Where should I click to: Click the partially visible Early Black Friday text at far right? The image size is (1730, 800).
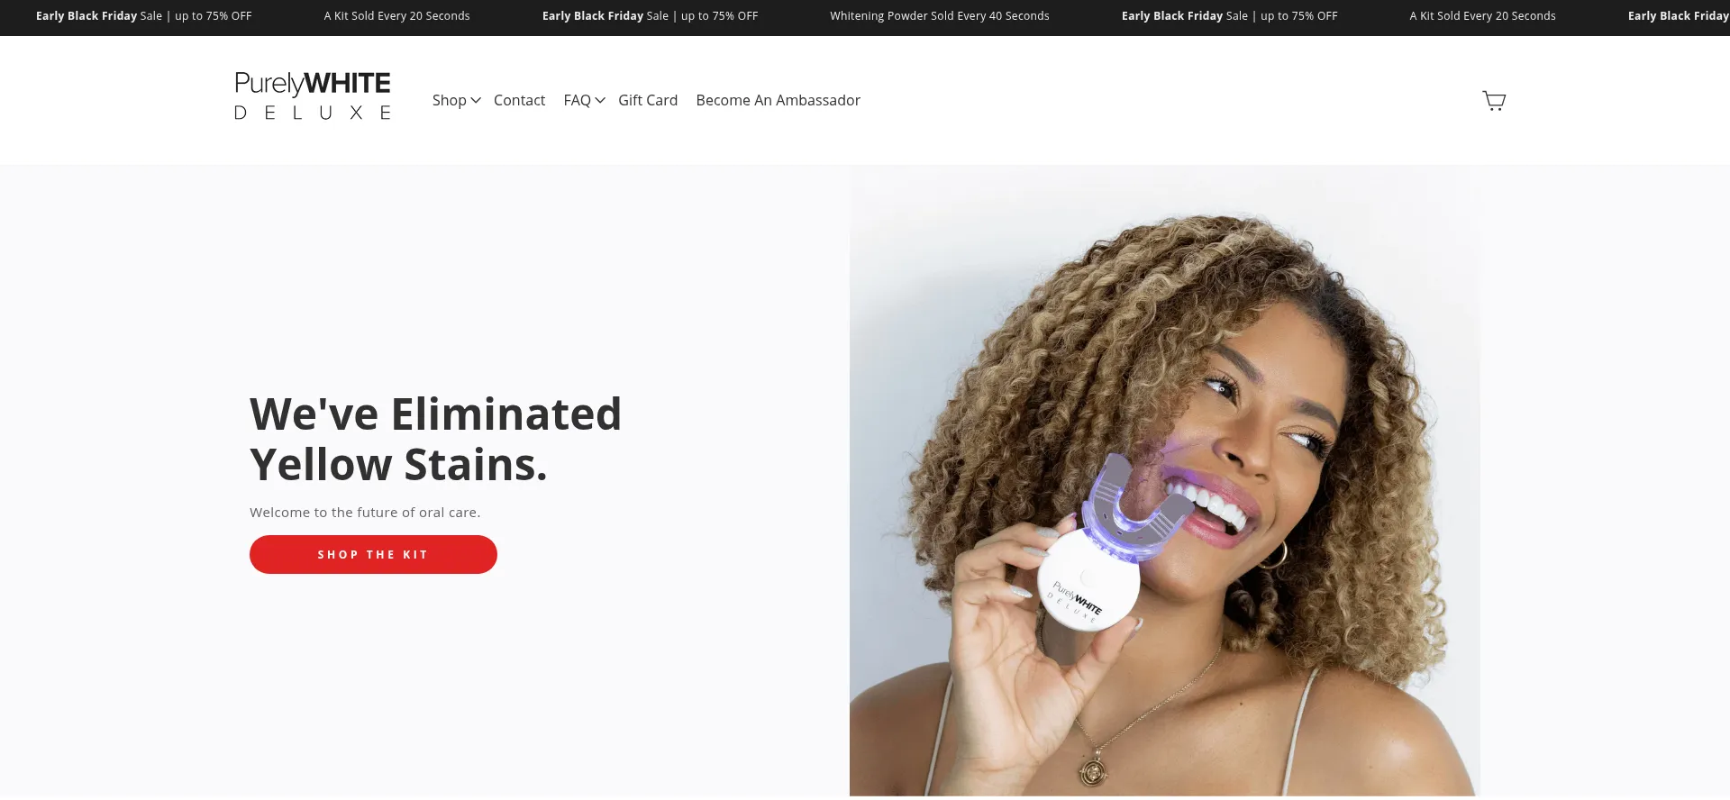click(1679, 16)
